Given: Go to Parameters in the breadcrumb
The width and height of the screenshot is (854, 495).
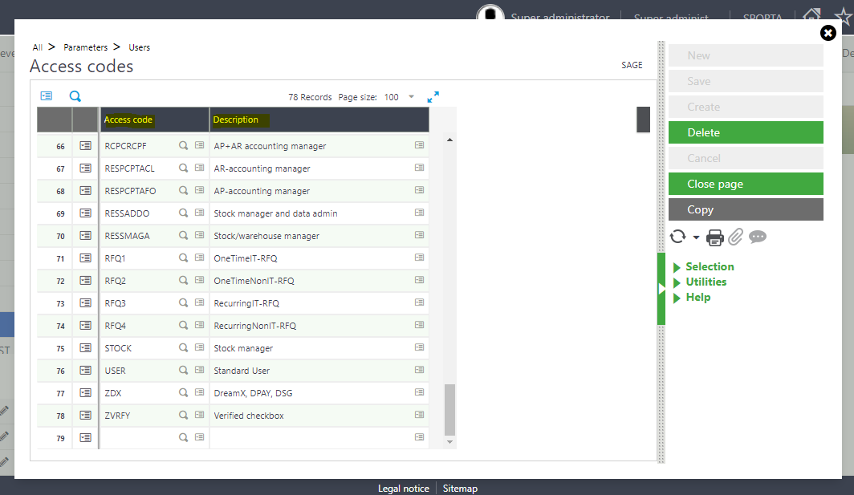Looking at the screenshot, I should 85,47.
